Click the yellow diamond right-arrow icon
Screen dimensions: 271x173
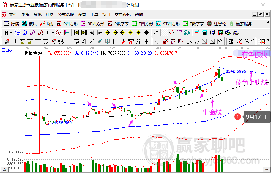coord(115,33)
